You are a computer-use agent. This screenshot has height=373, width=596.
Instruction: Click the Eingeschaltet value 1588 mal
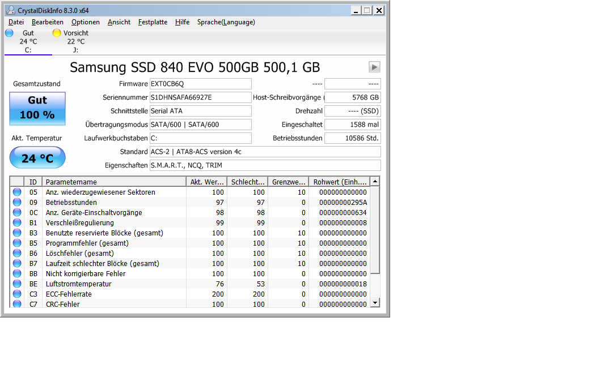(353, 125)
